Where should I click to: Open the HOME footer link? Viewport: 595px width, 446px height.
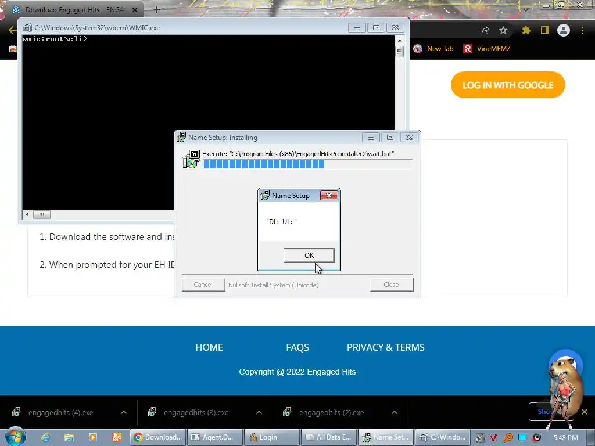(209, 347)
